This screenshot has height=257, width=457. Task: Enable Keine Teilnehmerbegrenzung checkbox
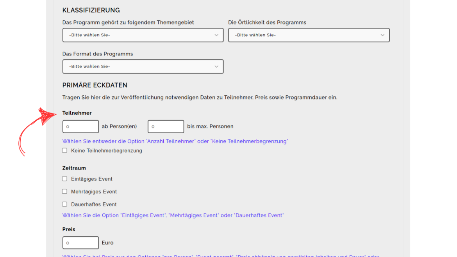[65, 150]
